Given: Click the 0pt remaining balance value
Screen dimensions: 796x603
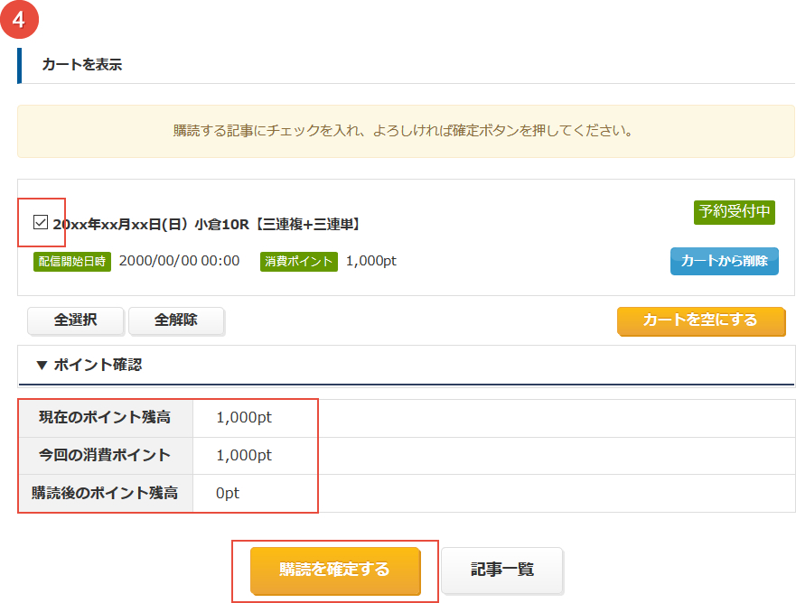Looking at the screenshot, I should click(228, 493).
